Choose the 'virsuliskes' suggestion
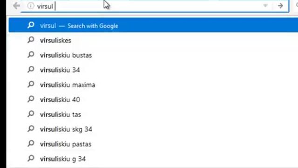The height and width of the screenshot is (168, 298). click(x=153, y=40)
